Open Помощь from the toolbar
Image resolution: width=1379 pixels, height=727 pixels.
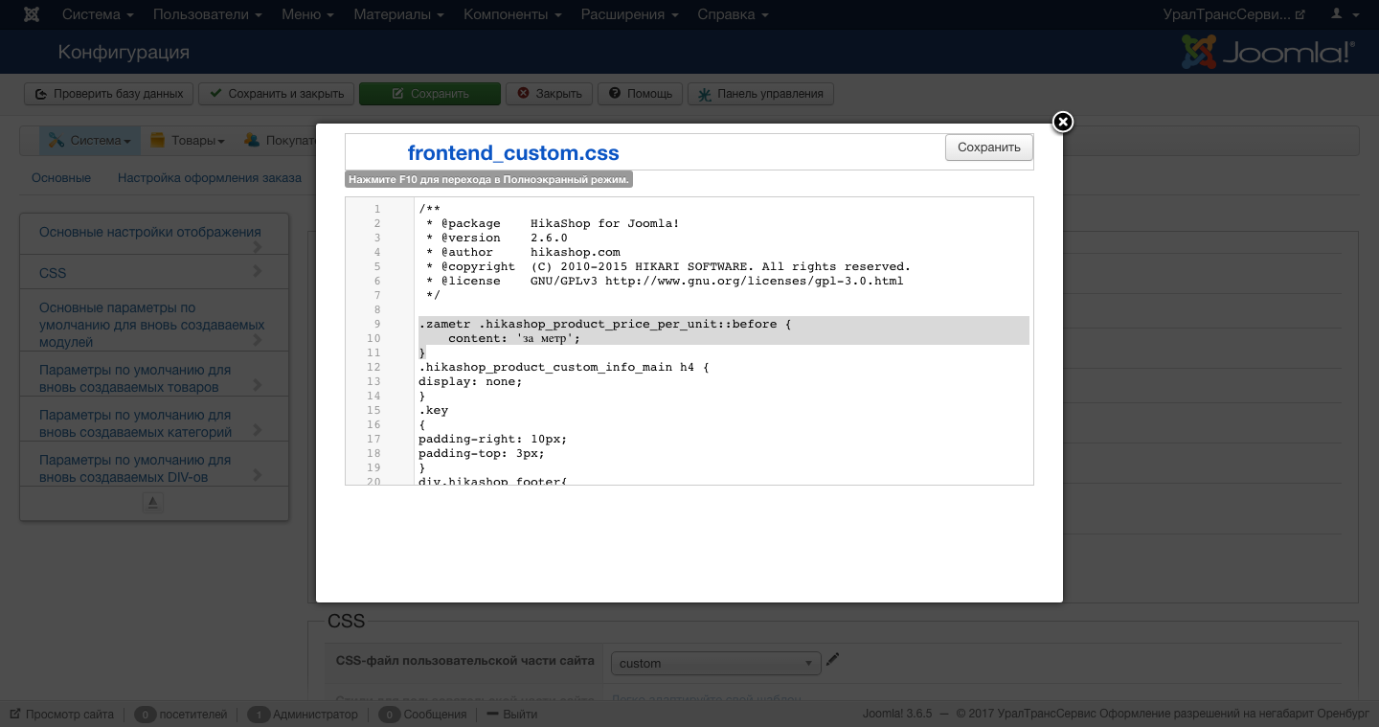point(641,94)
